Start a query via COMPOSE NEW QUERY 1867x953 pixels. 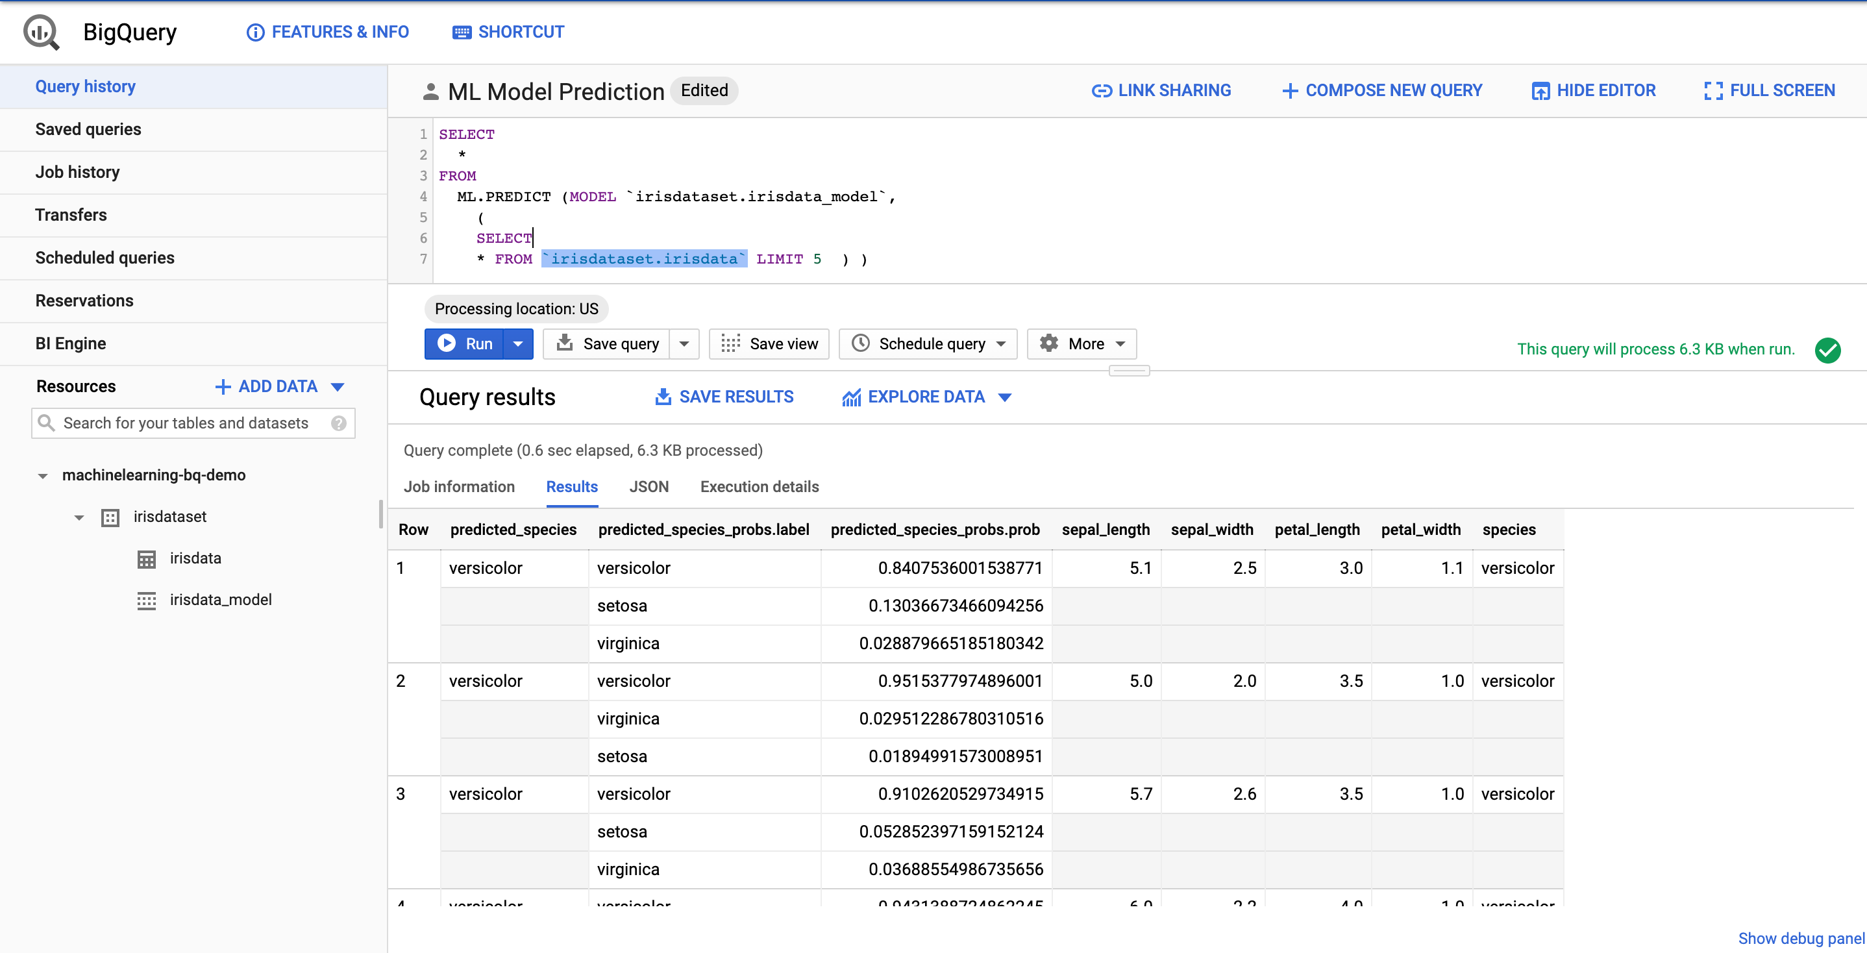[1381, 90]
